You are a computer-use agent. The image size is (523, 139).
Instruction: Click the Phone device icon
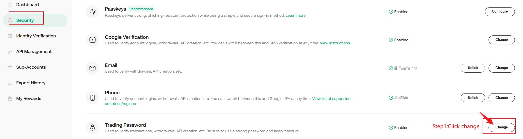(93, 98)
